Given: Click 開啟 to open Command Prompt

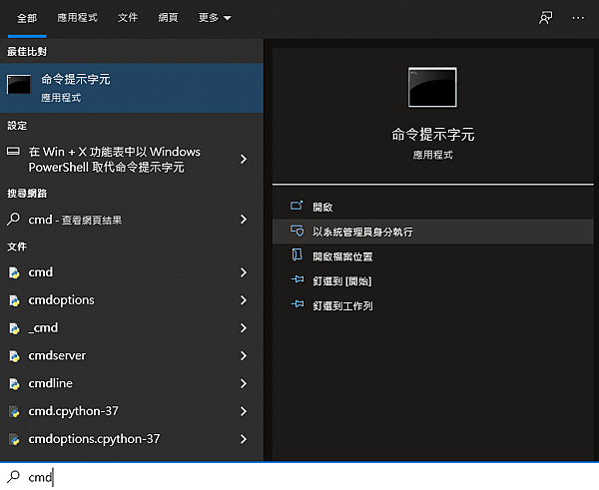Looking at the screenshot, I should coord(433,207).
